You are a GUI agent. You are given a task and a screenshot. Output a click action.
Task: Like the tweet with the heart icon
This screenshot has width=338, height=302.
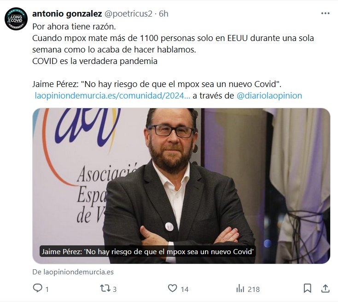[172, 288]
